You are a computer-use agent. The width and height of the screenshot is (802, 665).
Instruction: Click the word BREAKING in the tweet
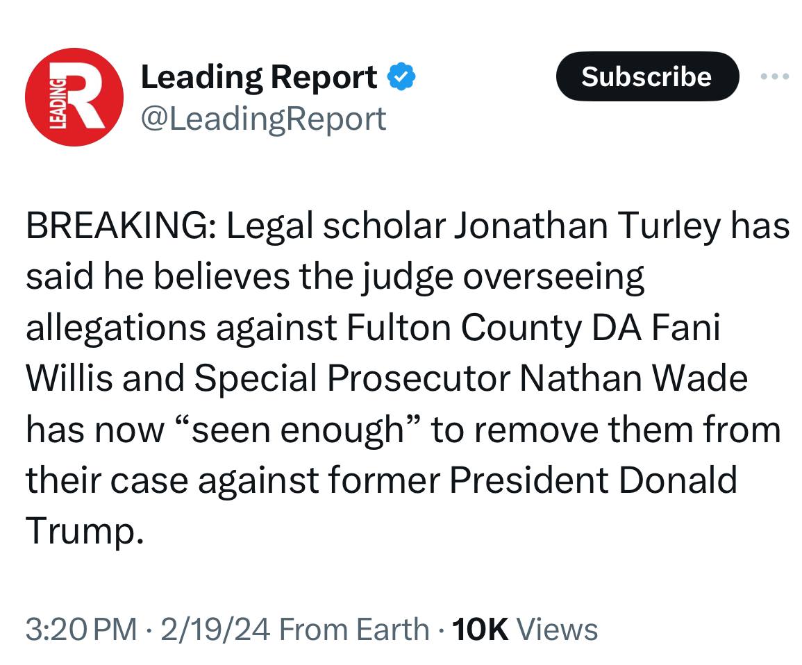119,227
